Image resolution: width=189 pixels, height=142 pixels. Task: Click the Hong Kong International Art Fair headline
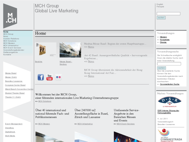[113, 72]
